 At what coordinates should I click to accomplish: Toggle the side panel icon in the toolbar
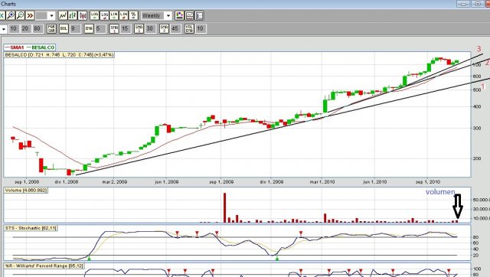[199, 15]
